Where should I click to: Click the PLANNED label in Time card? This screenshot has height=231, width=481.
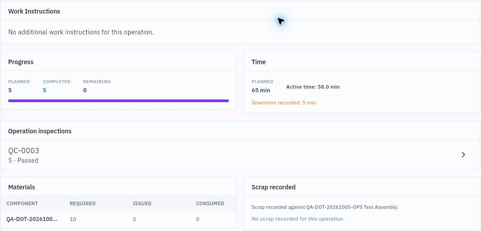coord(262,82)
